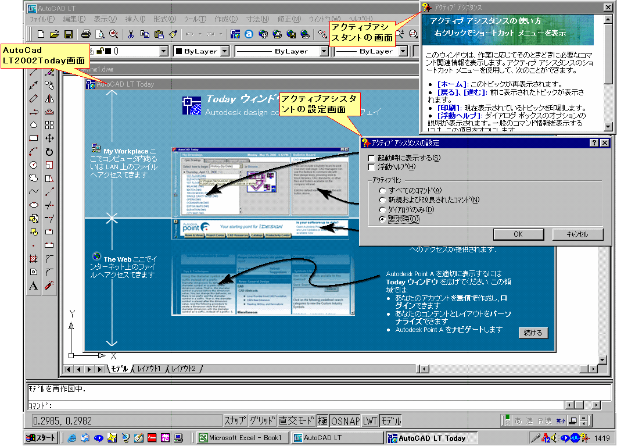Open the ファイル(F) menu
This screenshot has height=446, width=617.
pyautogui.click(x=42, y=19)
